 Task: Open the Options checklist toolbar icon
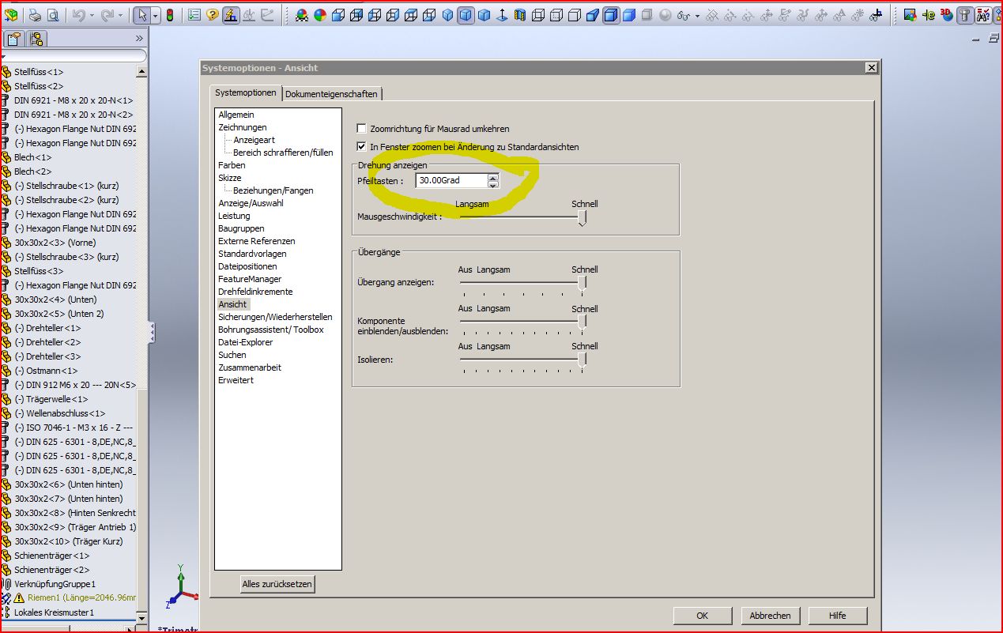click(194, 15)
